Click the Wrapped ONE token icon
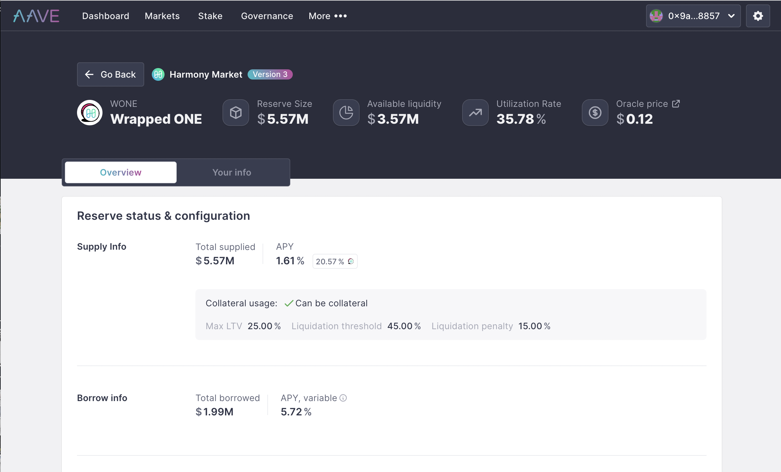This screenshot has width=781, height=472. (x=90, y=113)
